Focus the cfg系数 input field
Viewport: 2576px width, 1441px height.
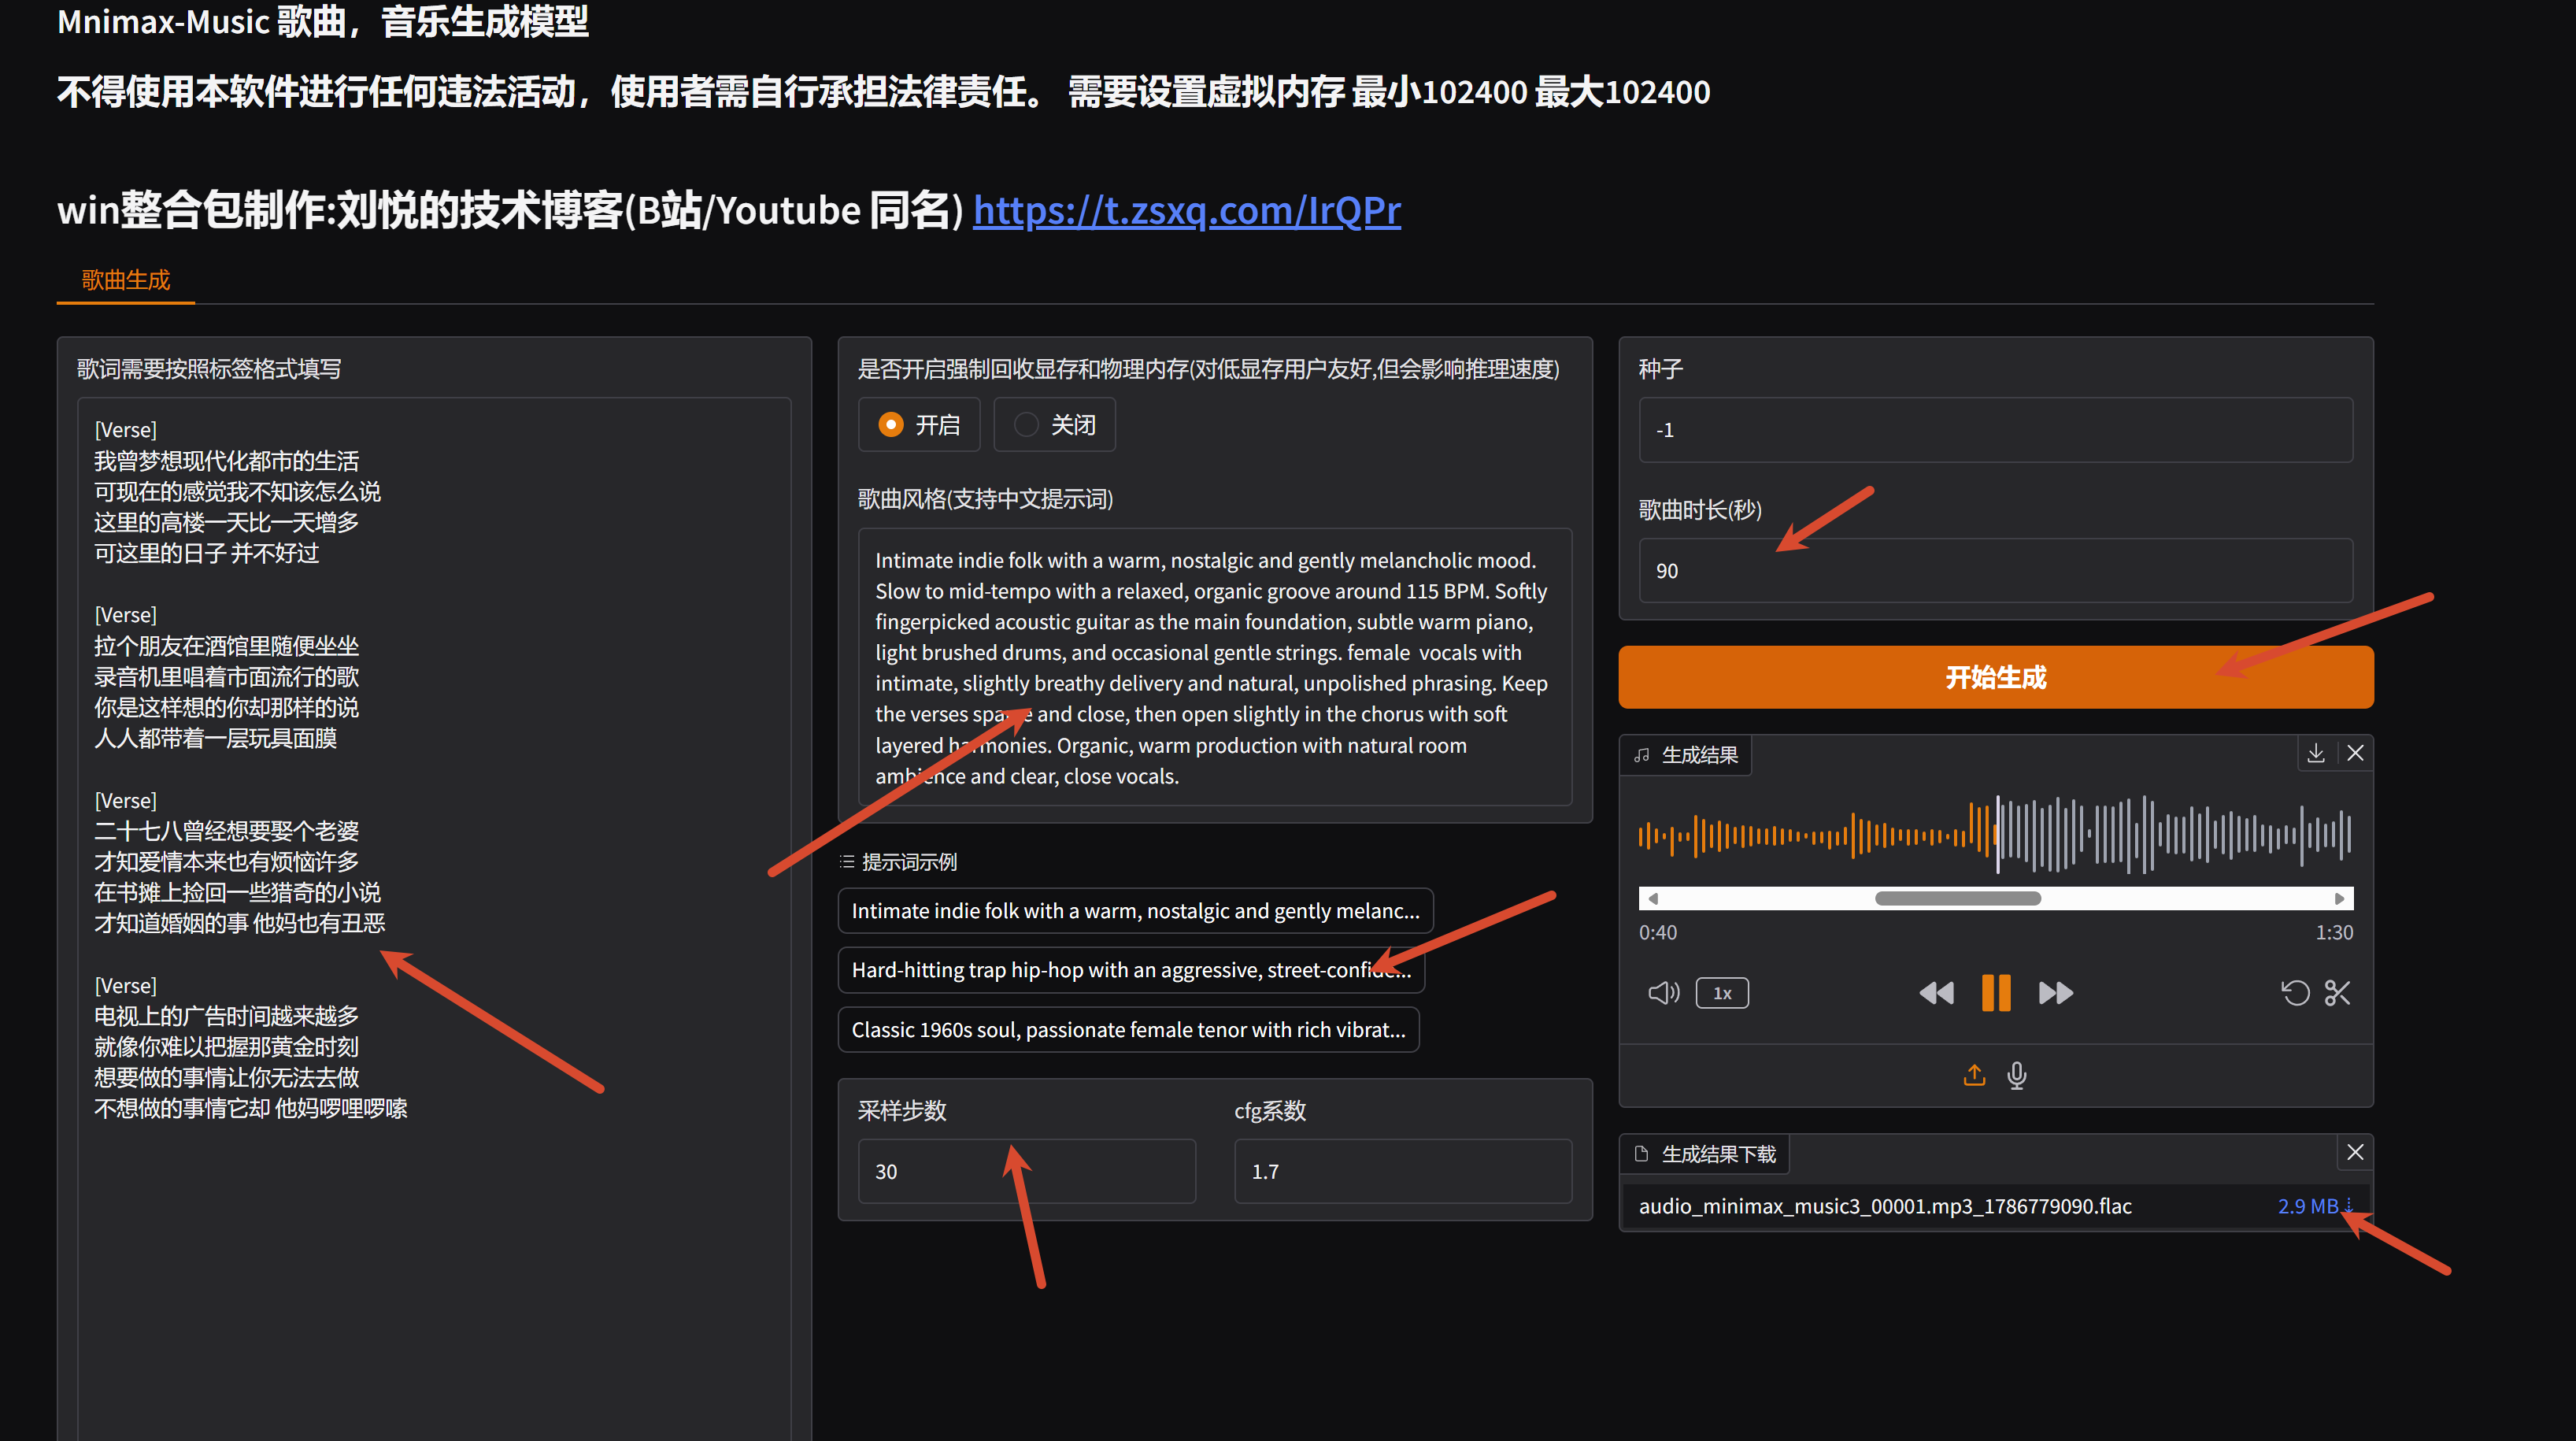coord(1403,1171)
